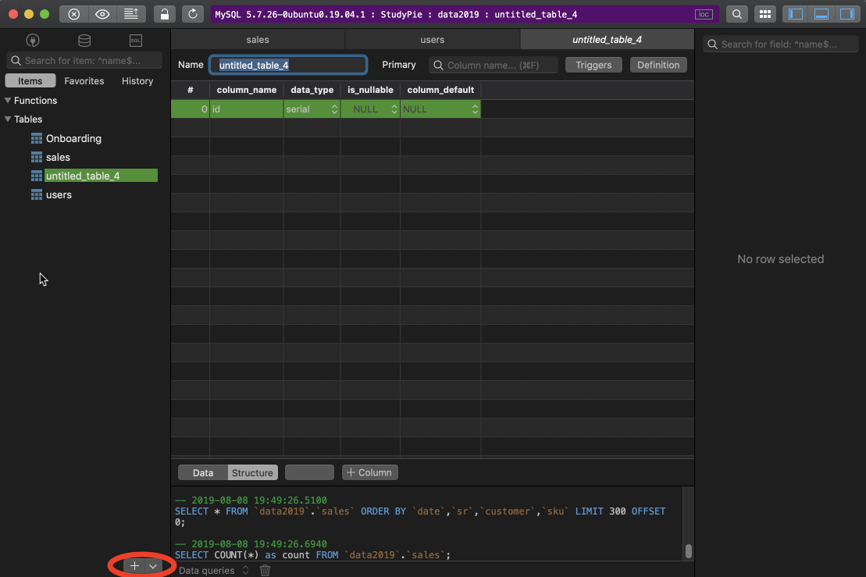Screen dimensions: 866x577
Task: Open the SQL editor icon in sidebar
Action: [136, 41]
